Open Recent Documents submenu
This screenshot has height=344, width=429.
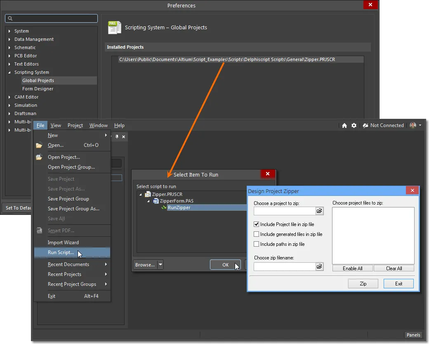point(72,264)
